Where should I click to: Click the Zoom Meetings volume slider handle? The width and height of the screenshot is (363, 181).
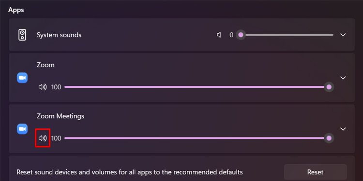(x=329, y=139)
